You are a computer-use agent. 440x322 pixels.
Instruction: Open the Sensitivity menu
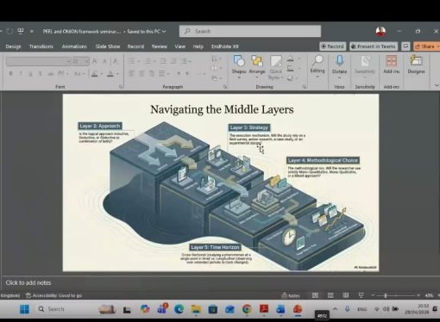pos(365,66)
